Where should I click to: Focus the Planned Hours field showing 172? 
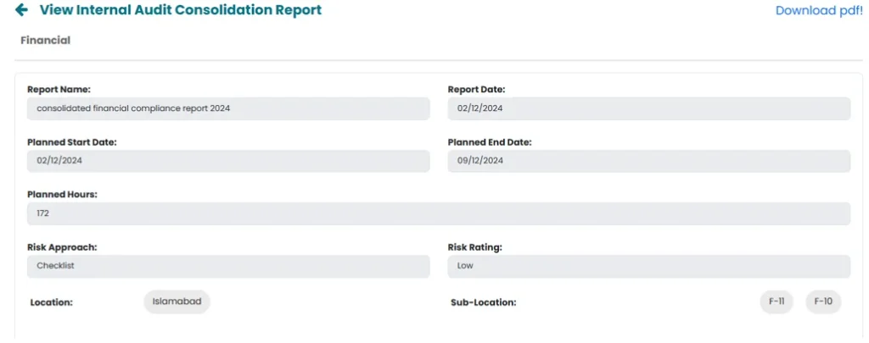pos(438,213)
